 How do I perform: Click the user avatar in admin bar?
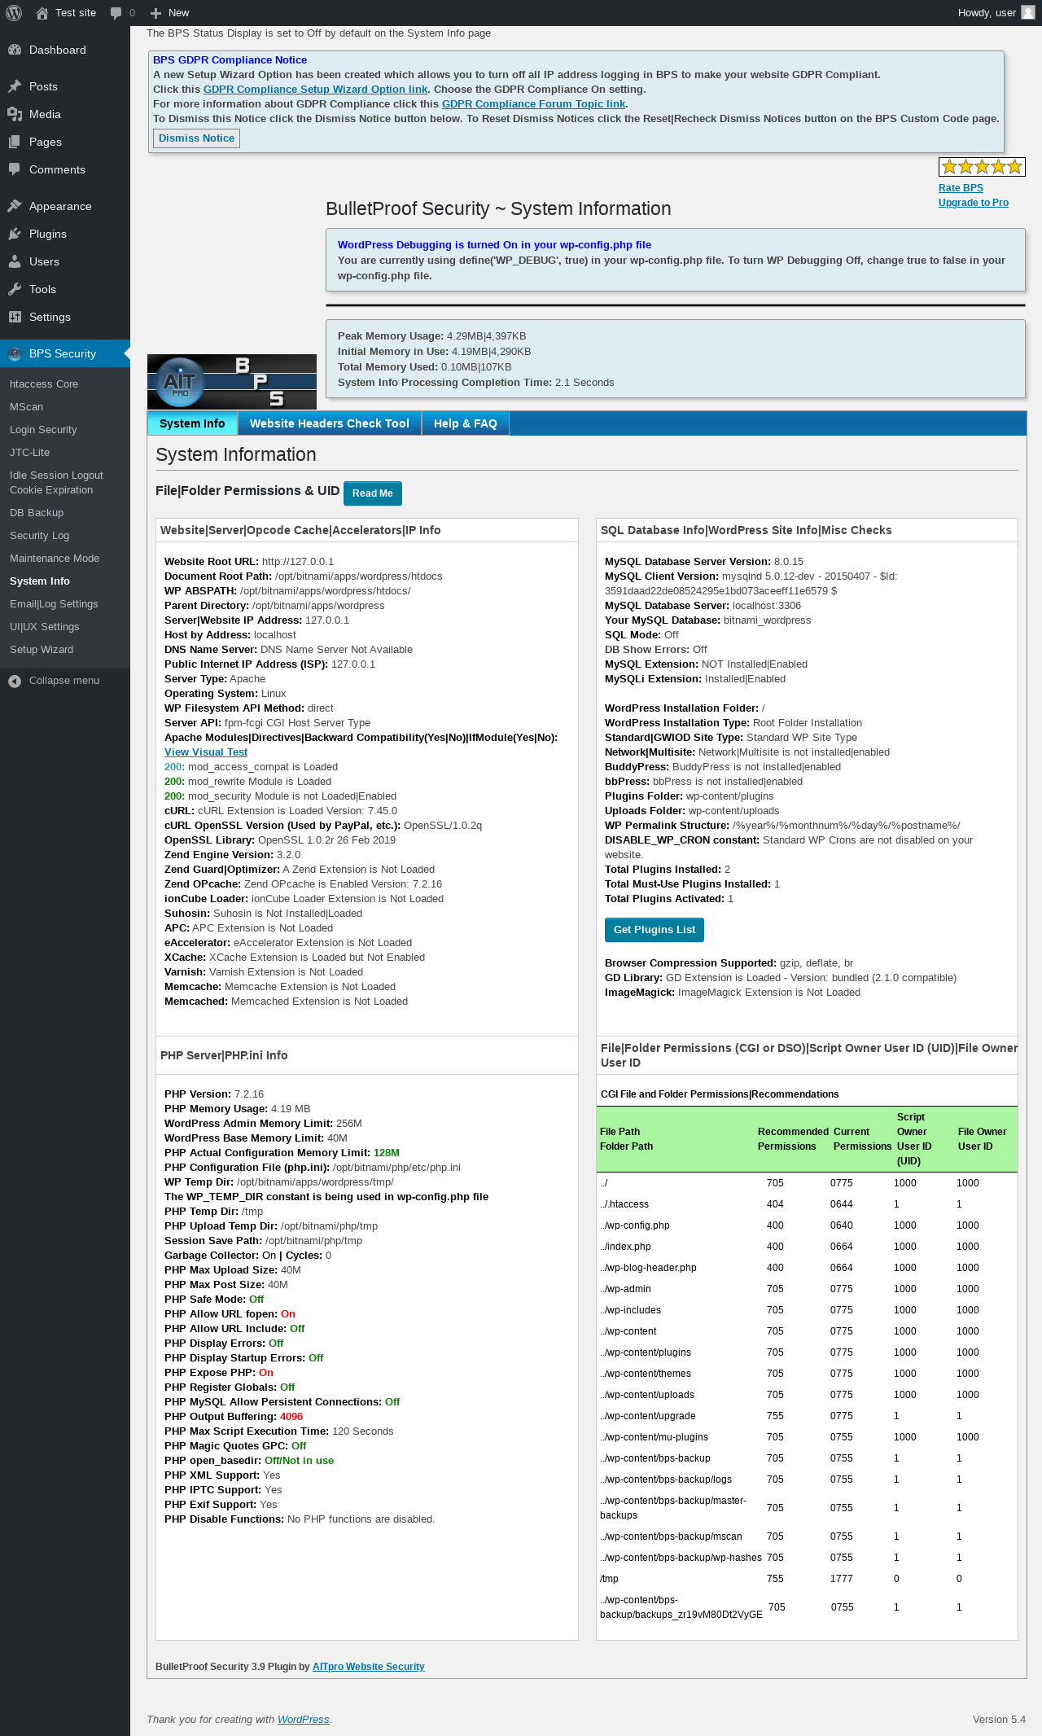(1027, 13)
